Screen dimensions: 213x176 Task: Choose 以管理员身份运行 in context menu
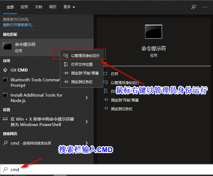81,56
